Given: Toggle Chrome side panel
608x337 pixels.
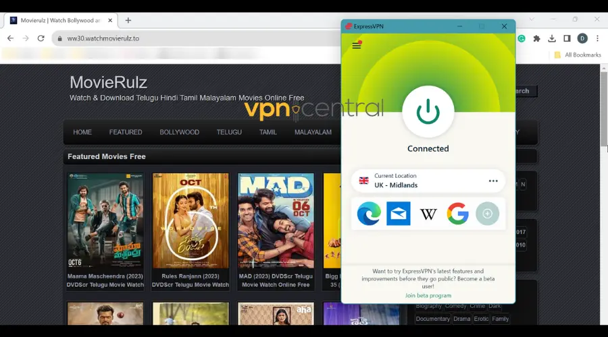Looking at the screenshot, I should click(567, 38).
